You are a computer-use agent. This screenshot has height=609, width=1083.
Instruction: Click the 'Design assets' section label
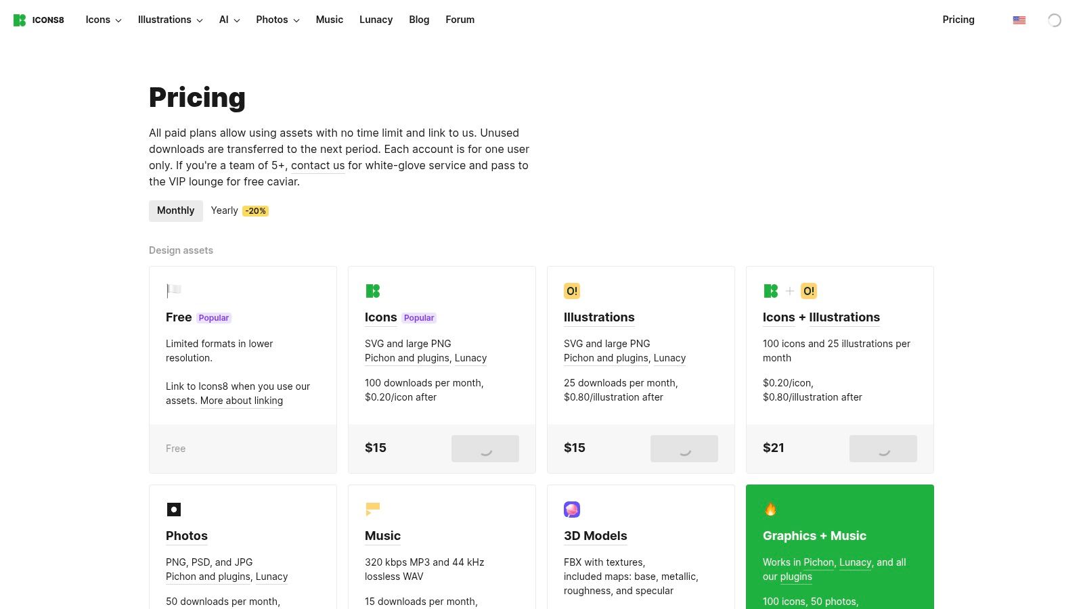coord(181,250)
